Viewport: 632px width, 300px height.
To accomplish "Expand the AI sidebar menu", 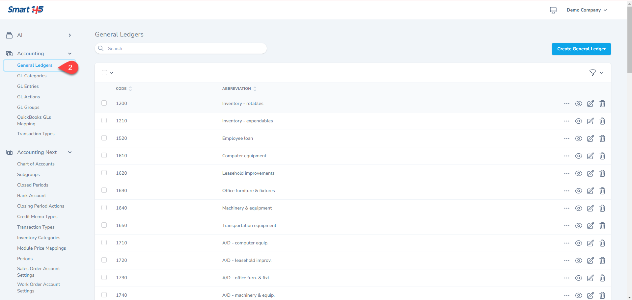I will click(69, 35).
